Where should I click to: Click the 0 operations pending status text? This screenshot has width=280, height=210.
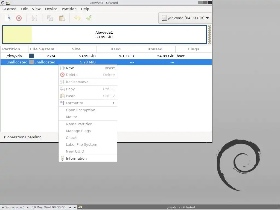pos(23,137)
